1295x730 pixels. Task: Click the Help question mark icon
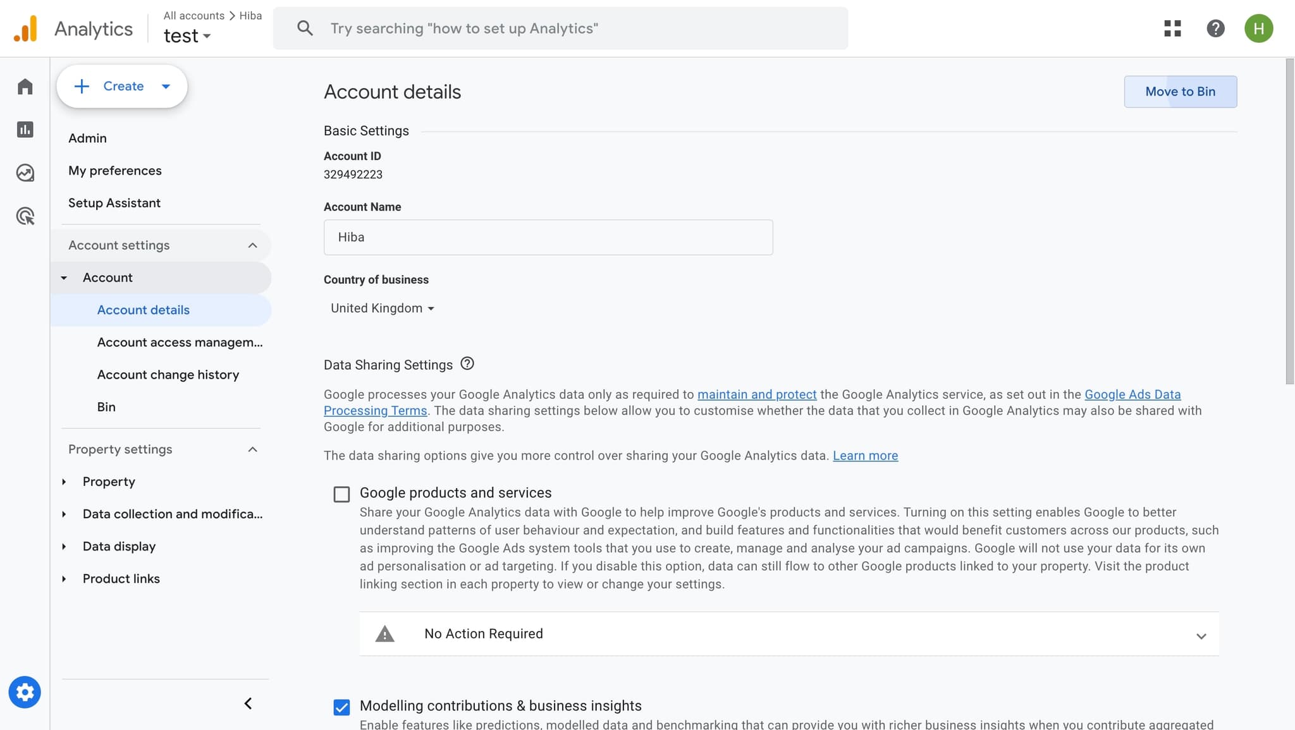[x=1215, y=28]
